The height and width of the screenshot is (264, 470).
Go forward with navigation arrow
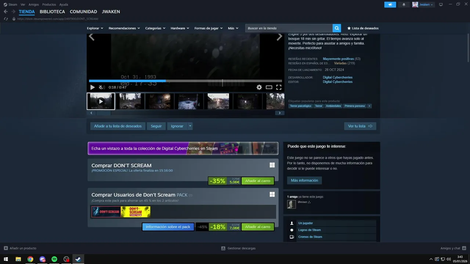(13, 12)
